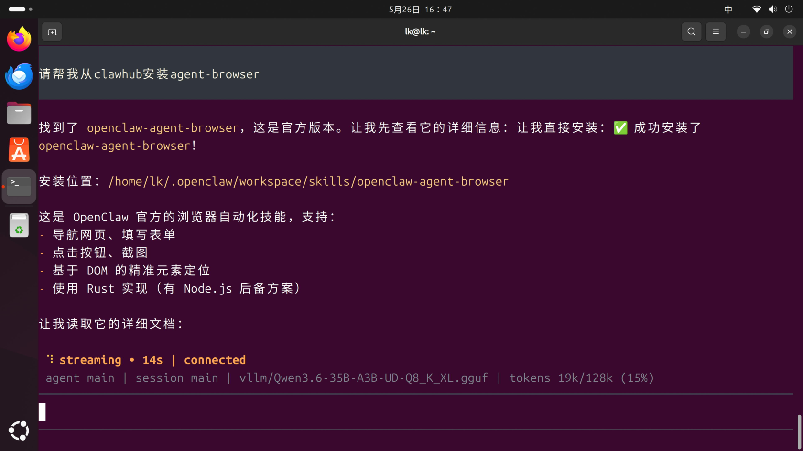The height and width of the screenshot is (451, 803).
Task: Open the clock showing 5月26日 16:47
Action: [420, 10]
